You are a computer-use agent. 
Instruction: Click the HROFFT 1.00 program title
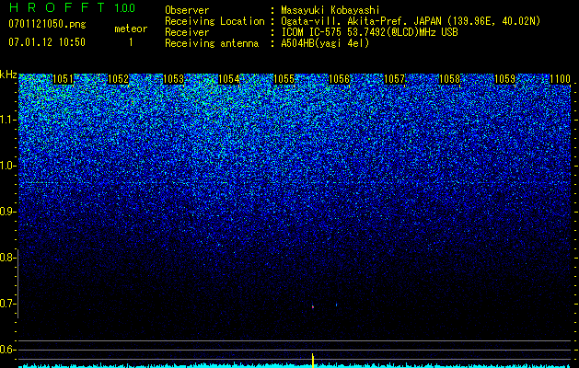[72, 7]
